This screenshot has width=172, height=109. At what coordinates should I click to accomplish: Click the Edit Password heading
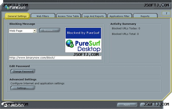(x=20, y=66)
